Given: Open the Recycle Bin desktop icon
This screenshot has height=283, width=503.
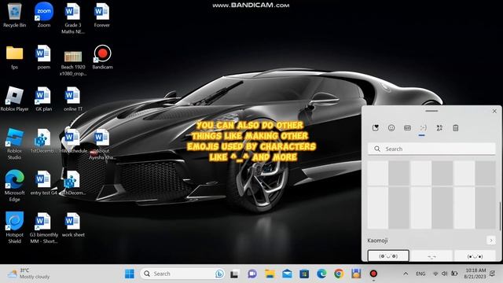Looking at the screenshot, I should pyautogui.click(x=14, y=15).
